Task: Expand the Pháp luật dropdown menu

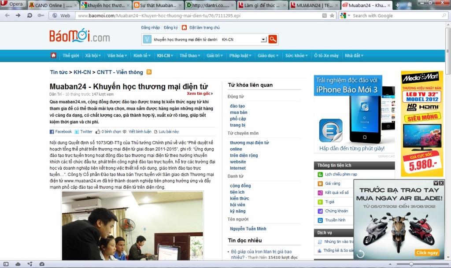Action: pos(240,56)
